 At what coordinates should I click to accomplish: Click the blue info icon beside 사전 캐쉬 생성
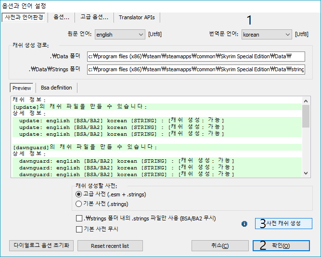tap(244, 224)
